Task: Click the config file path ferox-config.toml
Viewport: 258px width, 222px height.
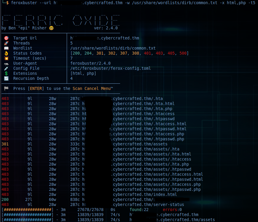Action: tap(110, 68)
